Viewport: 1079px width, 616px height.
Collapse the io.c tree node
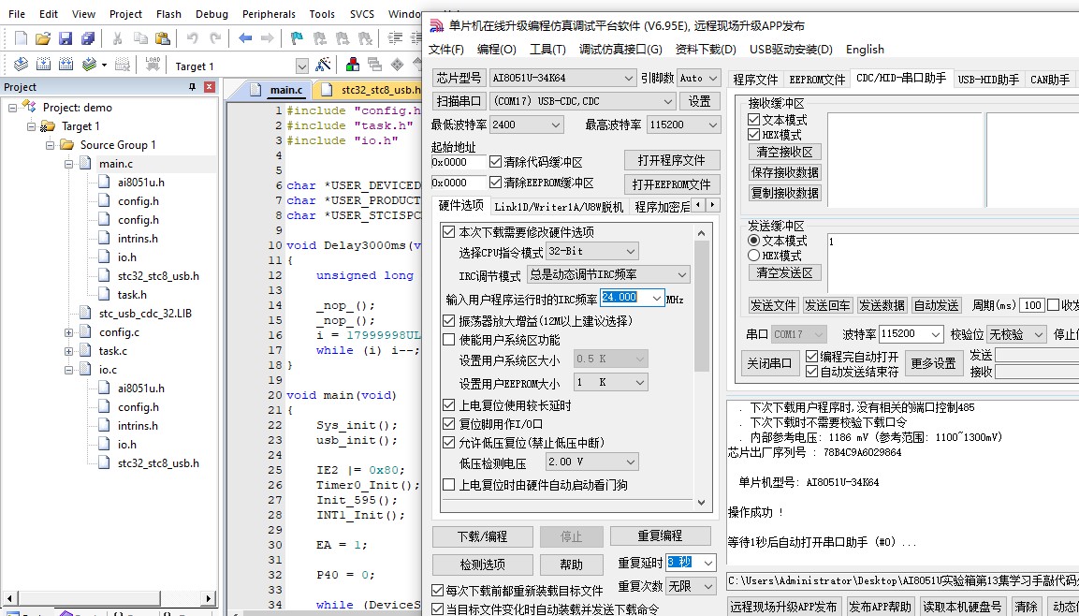click(x=69, y=370)
